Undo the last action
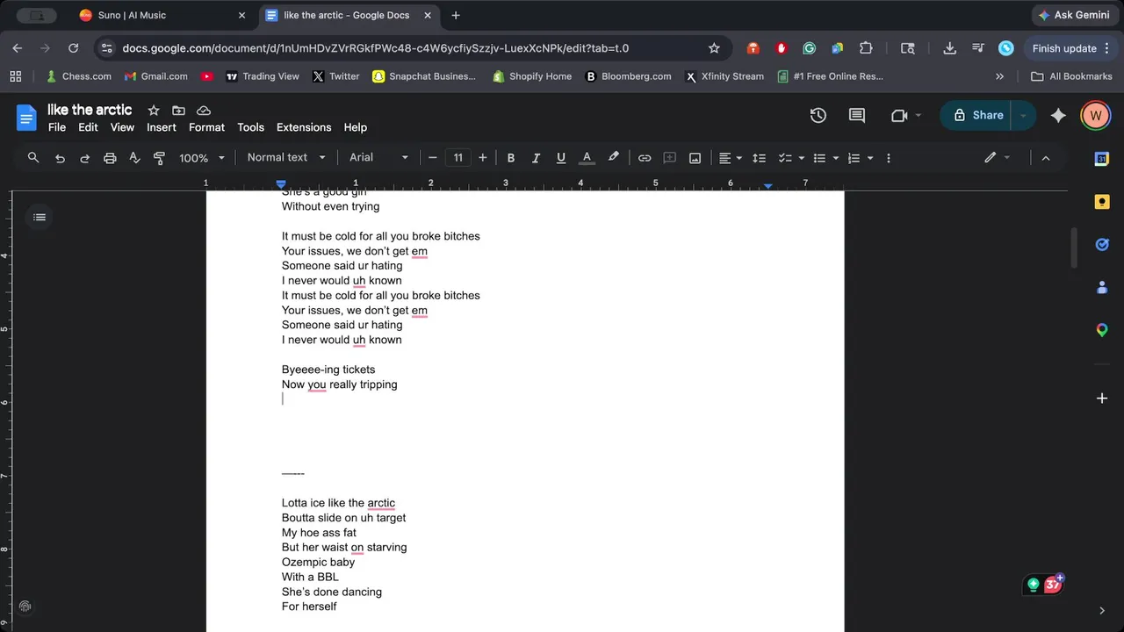 point(60,158)
